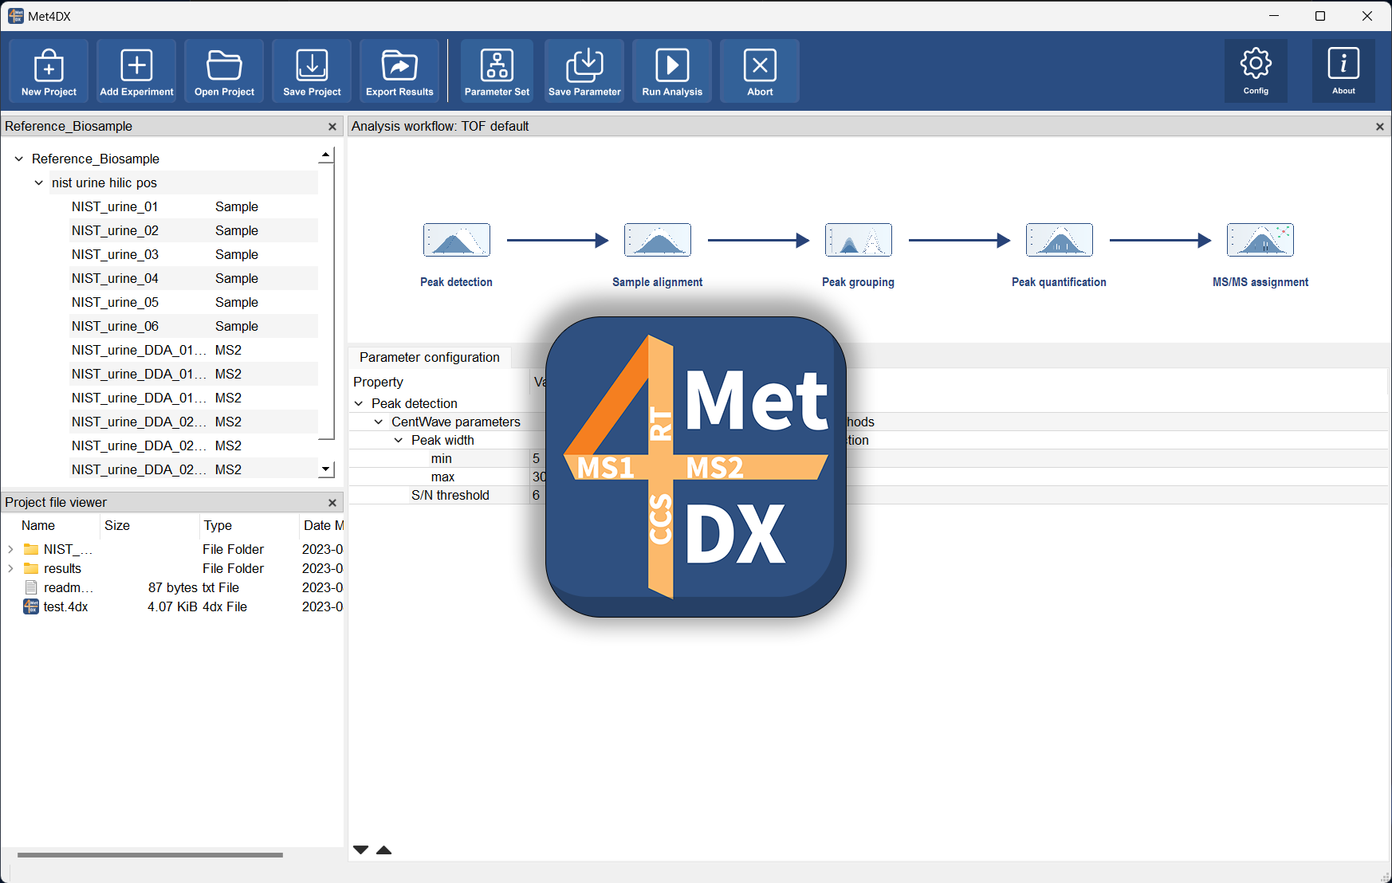Click the Peak width max value field

pyautogui.click(x=539, y=477)
